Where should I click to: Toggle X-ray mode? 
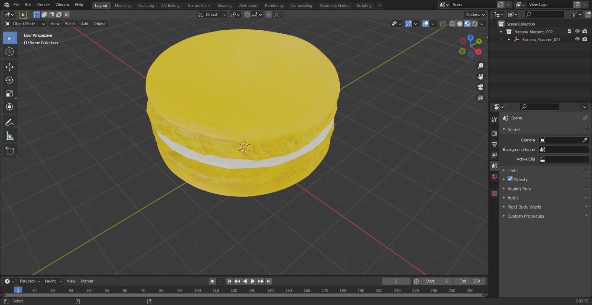442,24
